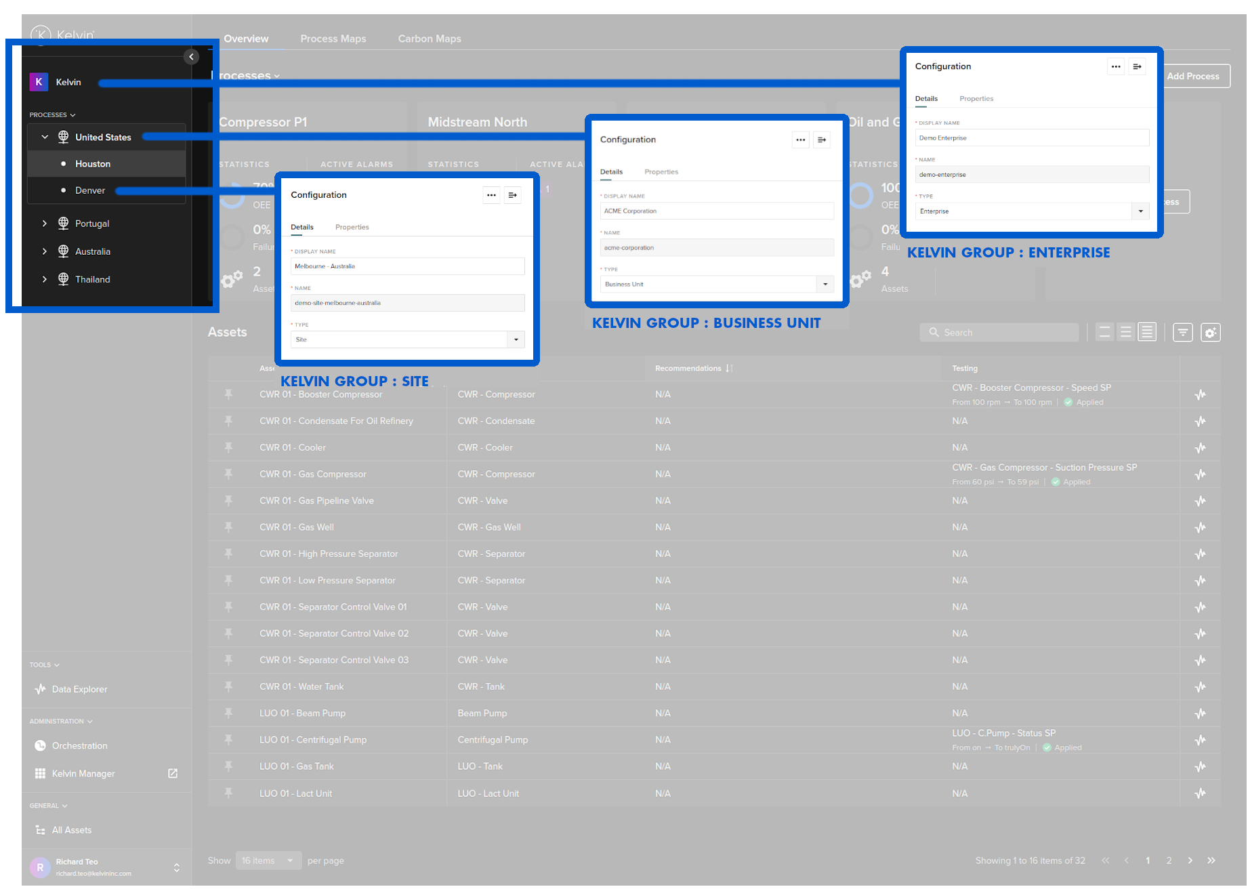
Task: Toggle the export side panel in Enterprise Configuration
Action: pyautogui.click(x=1138, y=66)
